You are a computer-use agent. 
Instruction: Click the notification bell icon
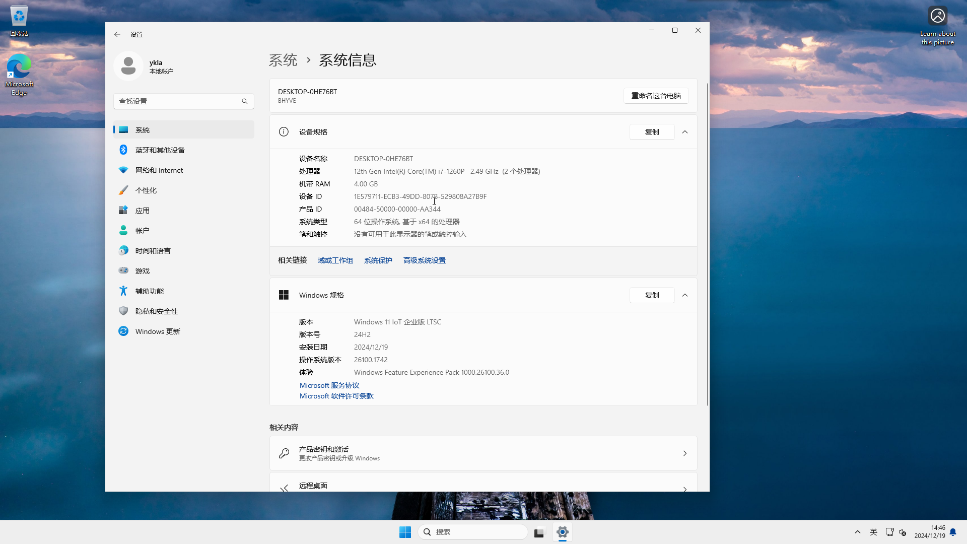click(x=953, y=532)
